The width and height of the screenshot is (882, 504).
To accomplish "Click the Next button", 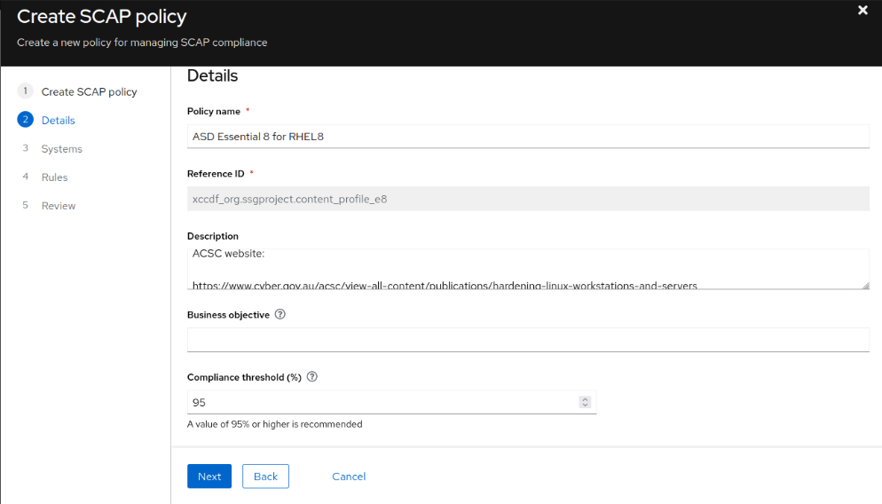I will (209, 476).
